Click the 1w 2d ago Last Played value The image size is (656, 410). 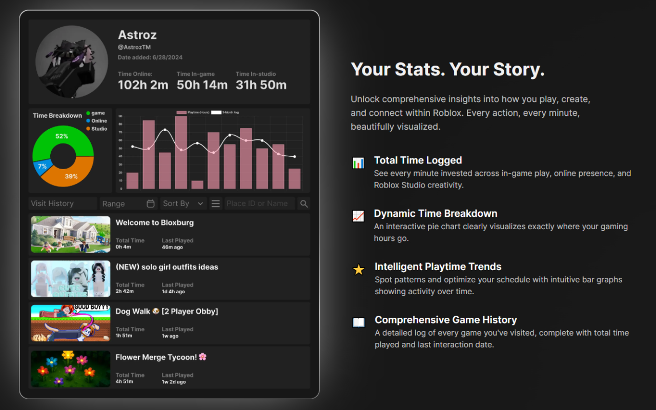coord(174,382)
